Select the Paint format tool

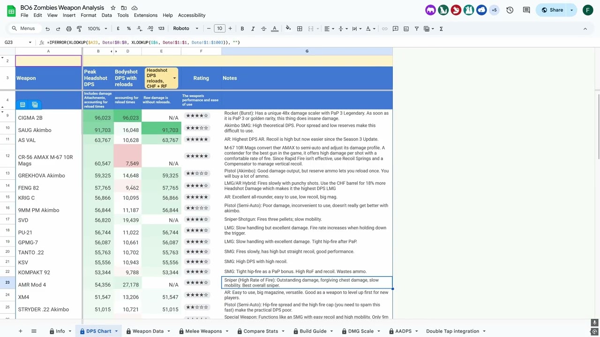point(79,29)
